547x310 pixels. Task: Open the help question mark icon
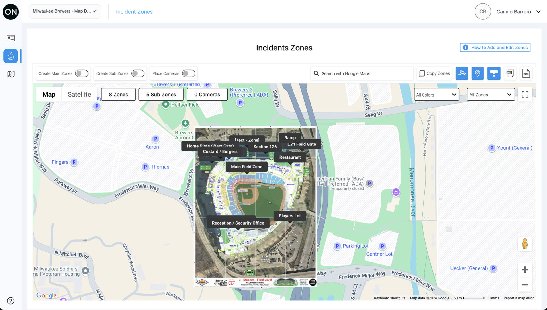[11, 301]
